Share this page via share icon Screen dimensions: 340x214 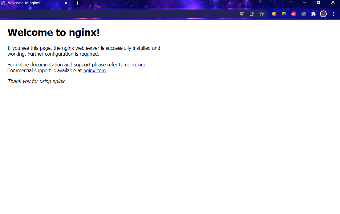coord(252,14)
